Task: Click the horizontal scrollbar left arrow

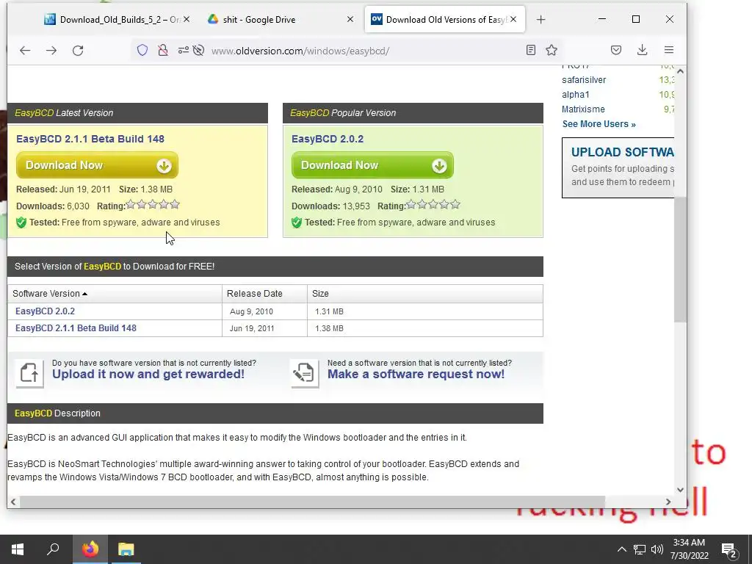Action: point(13,502)
